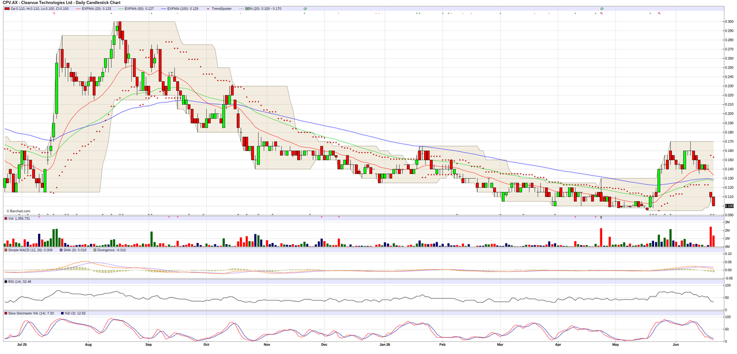The height and width of the screenshot is (354, 737).
Task: Click the 0.170 price axis label
Action: pos(729,142)
